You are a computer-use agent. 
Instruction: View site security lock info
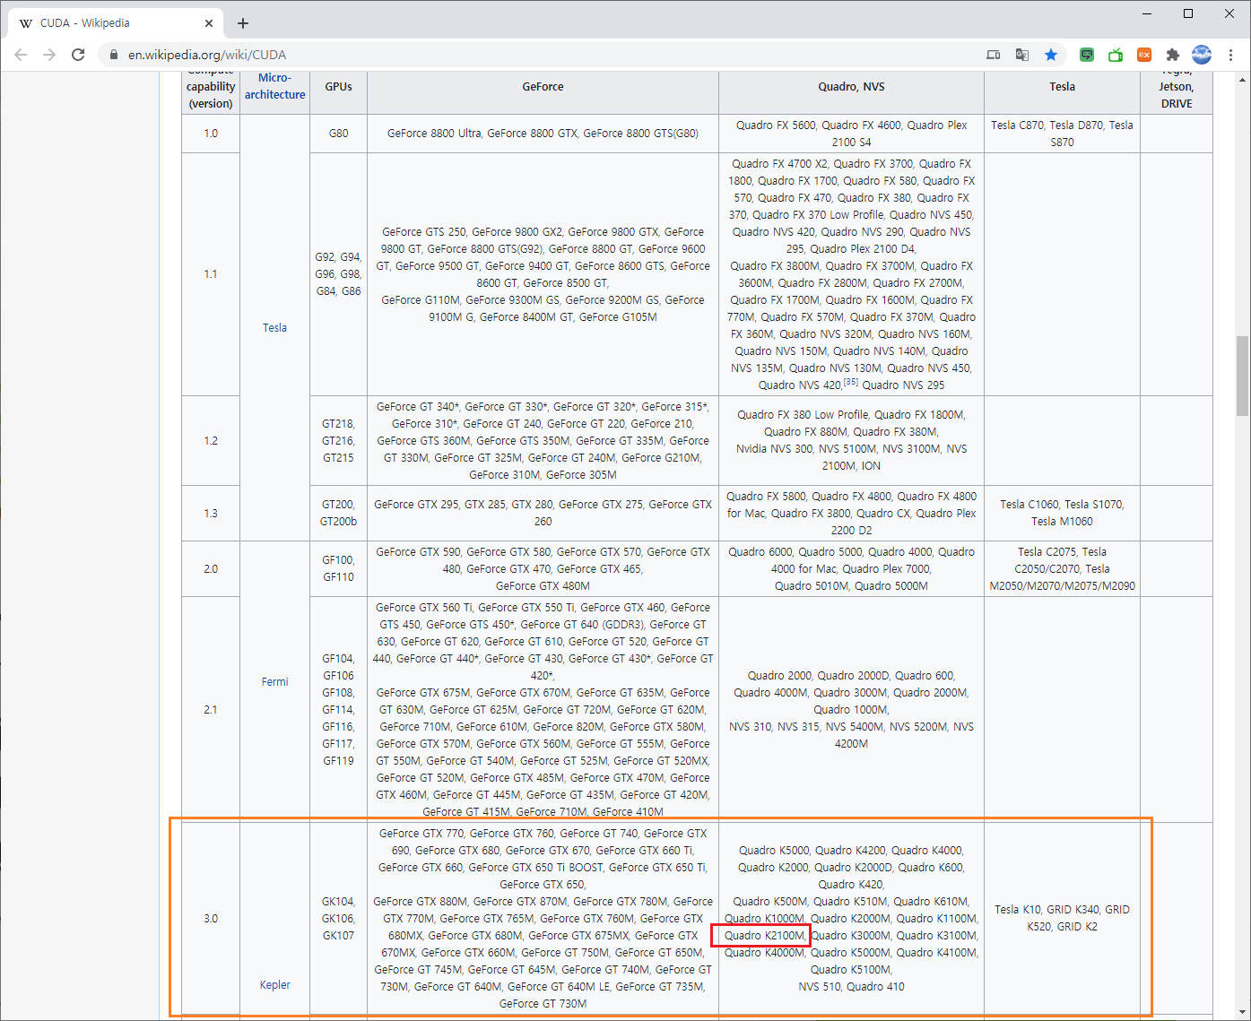[113, 55]
